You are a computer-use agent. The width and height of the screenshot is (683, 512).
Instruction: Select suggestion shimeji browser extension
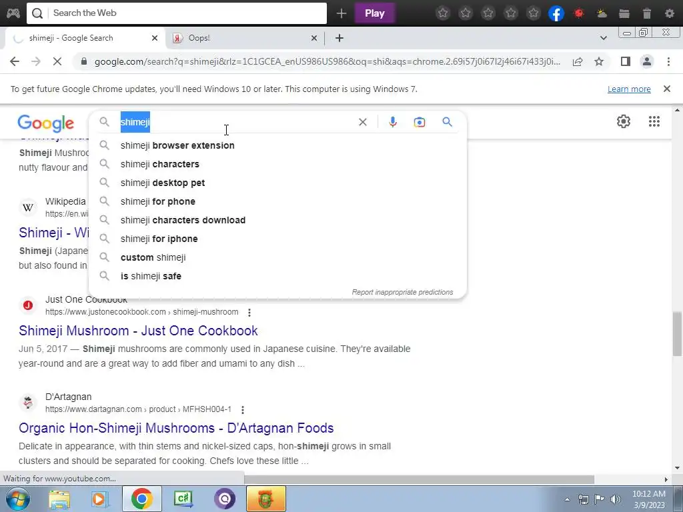click(x=277, y=145)
